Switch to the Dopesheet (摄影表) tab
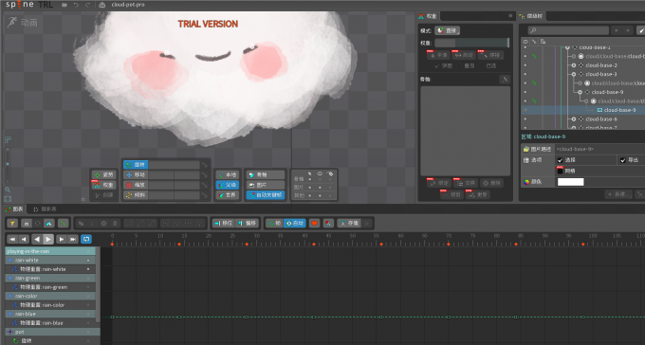Screen dimensions: 645x345 tap(45, 209)
